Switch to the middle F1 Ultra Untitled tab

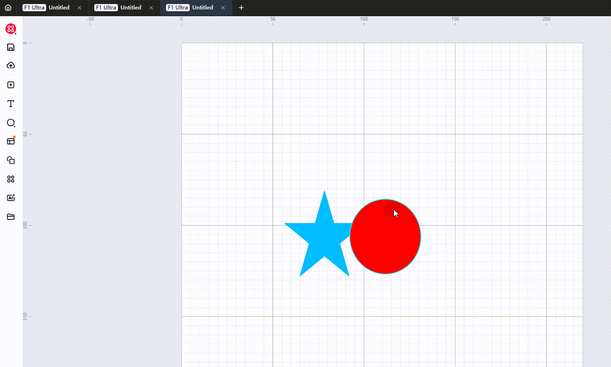pyautogui.click(x=118, y=8)
